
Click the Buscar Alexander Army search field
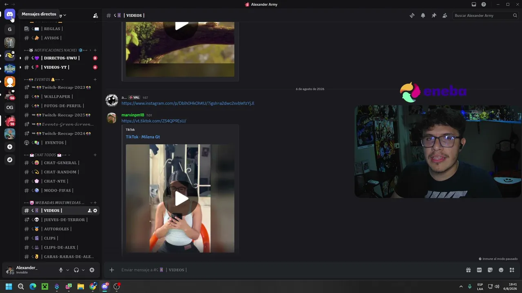point(485,15)
